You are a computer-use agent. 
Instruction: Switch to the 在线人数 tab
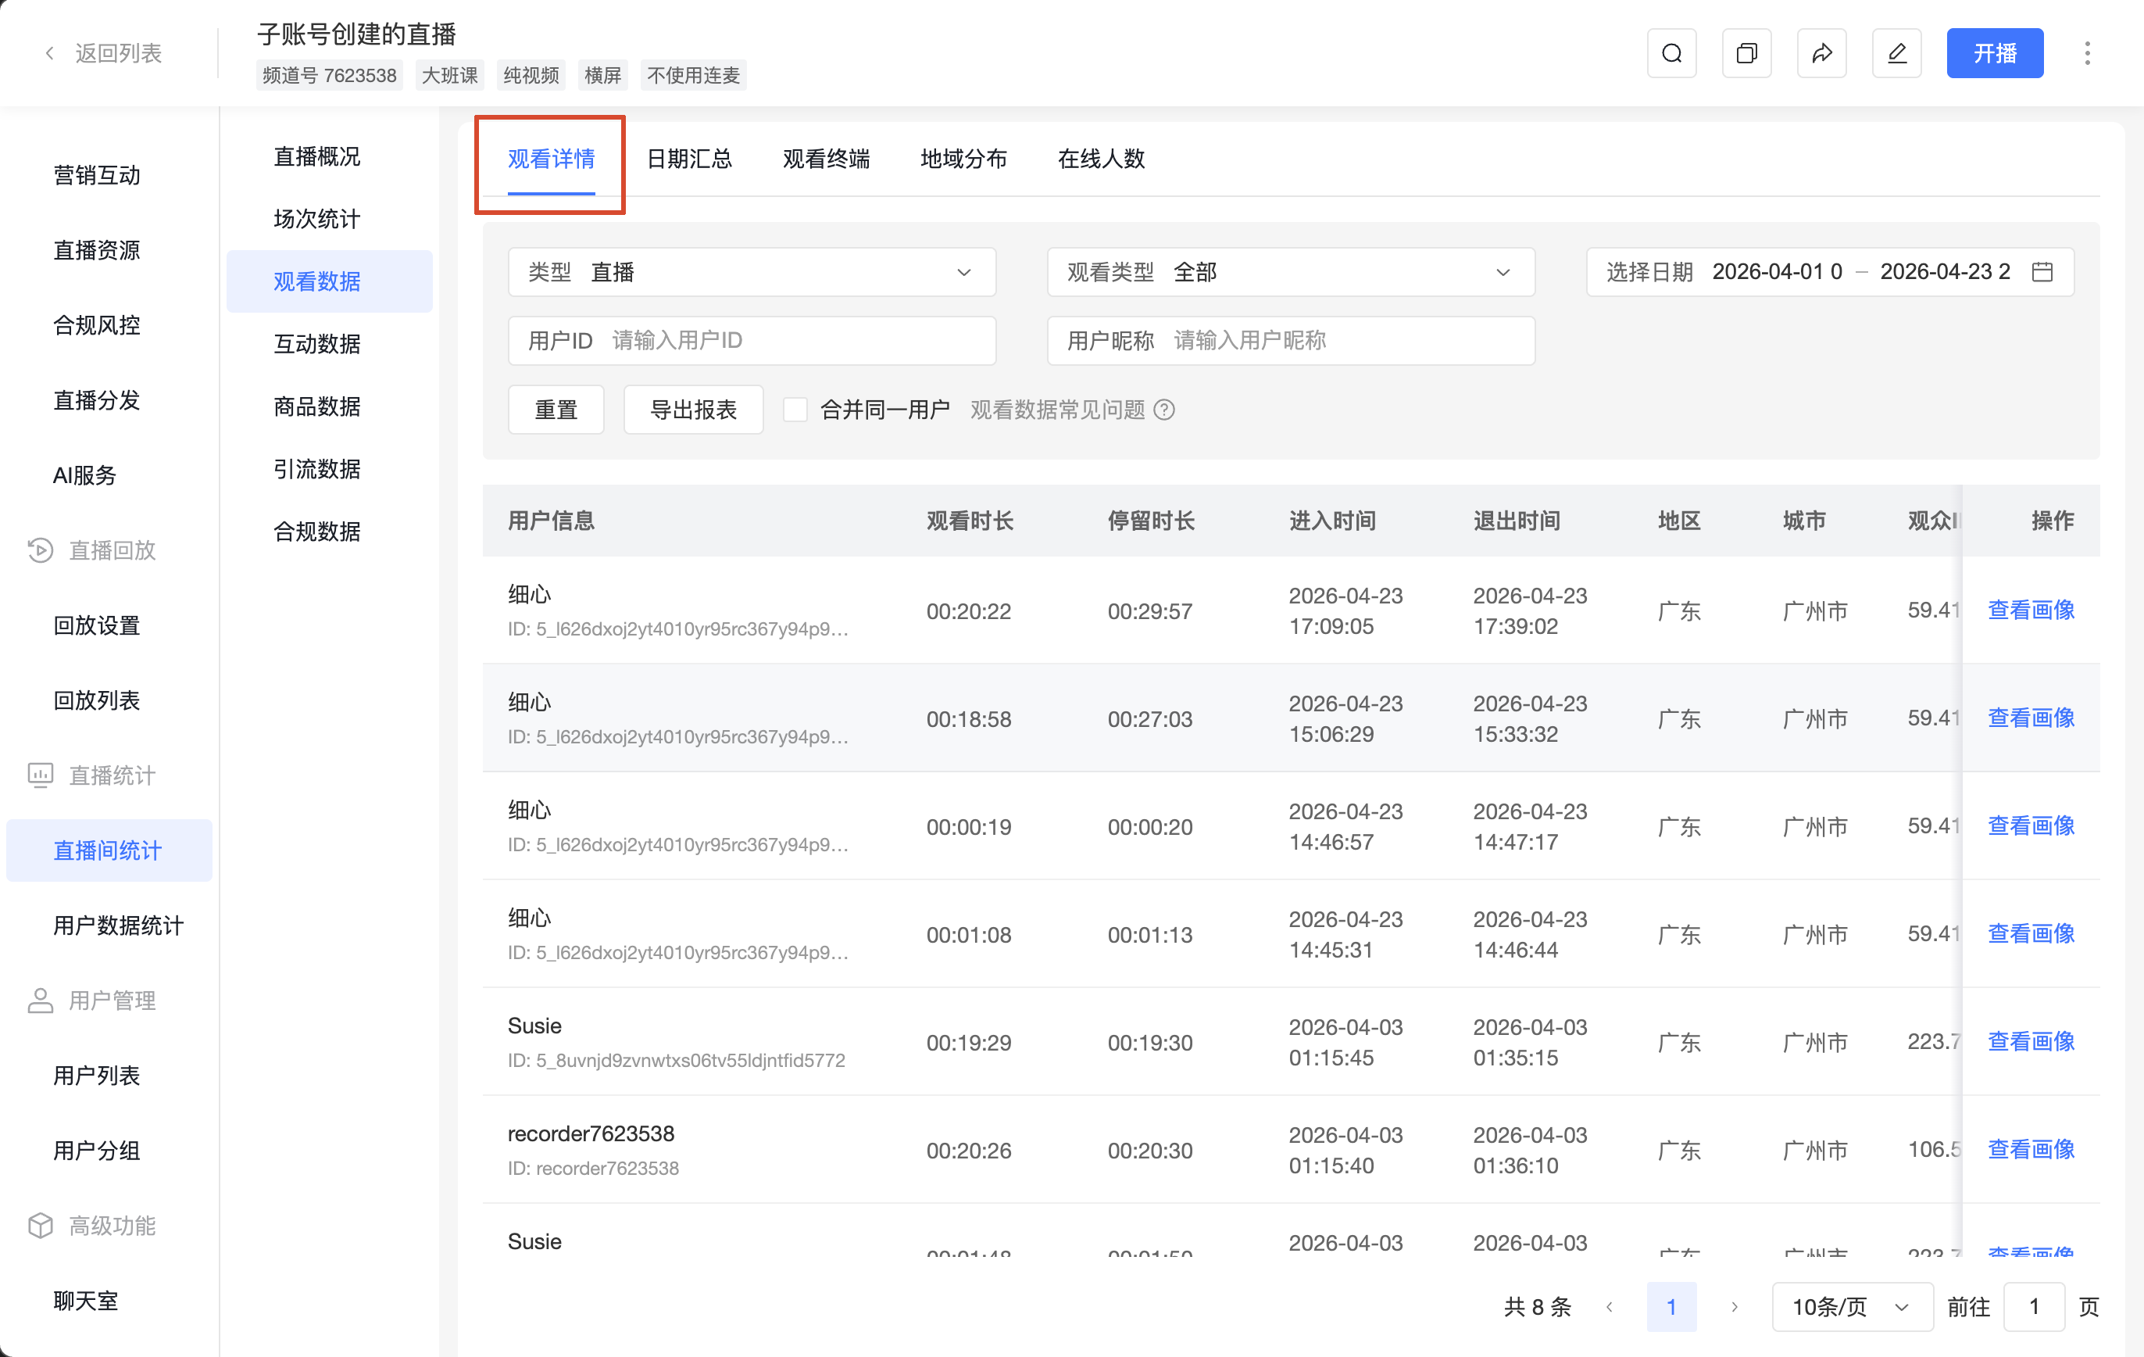[x=1100, y=159]
